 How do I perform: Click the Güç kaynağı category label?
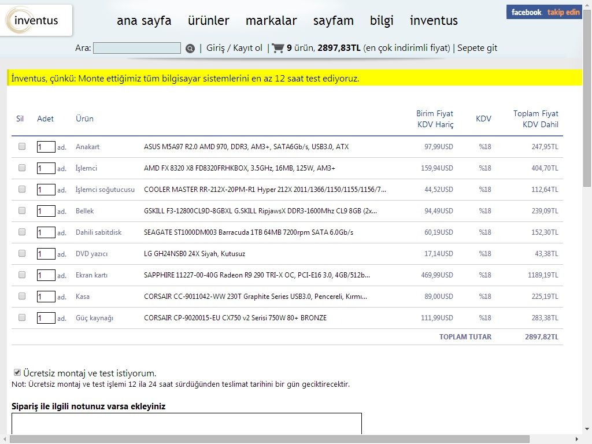point(94,318)
